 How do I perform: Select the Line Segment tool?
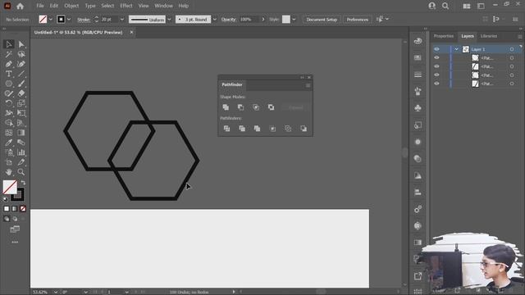pyautogui.click(x=21, y=74)
